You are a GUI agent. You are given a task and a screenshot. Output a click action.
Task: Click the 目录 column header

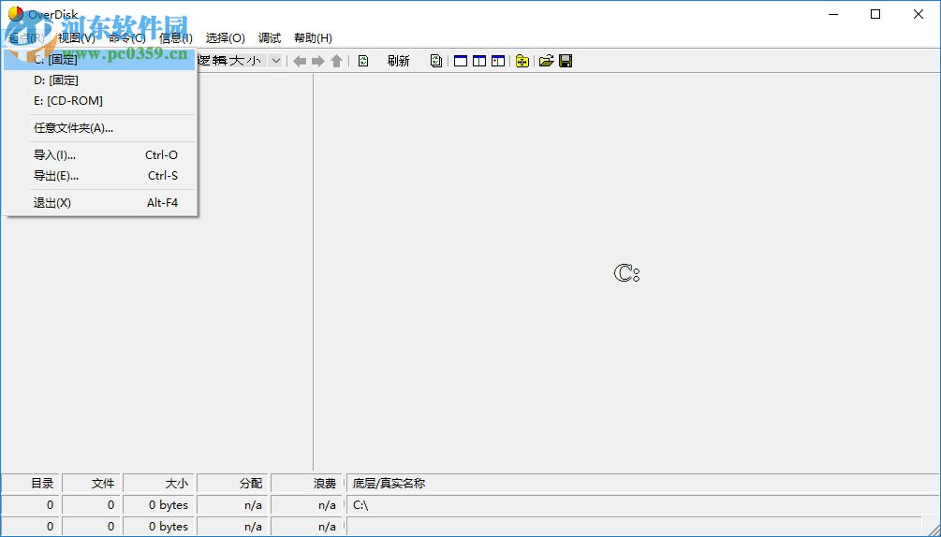31,484
